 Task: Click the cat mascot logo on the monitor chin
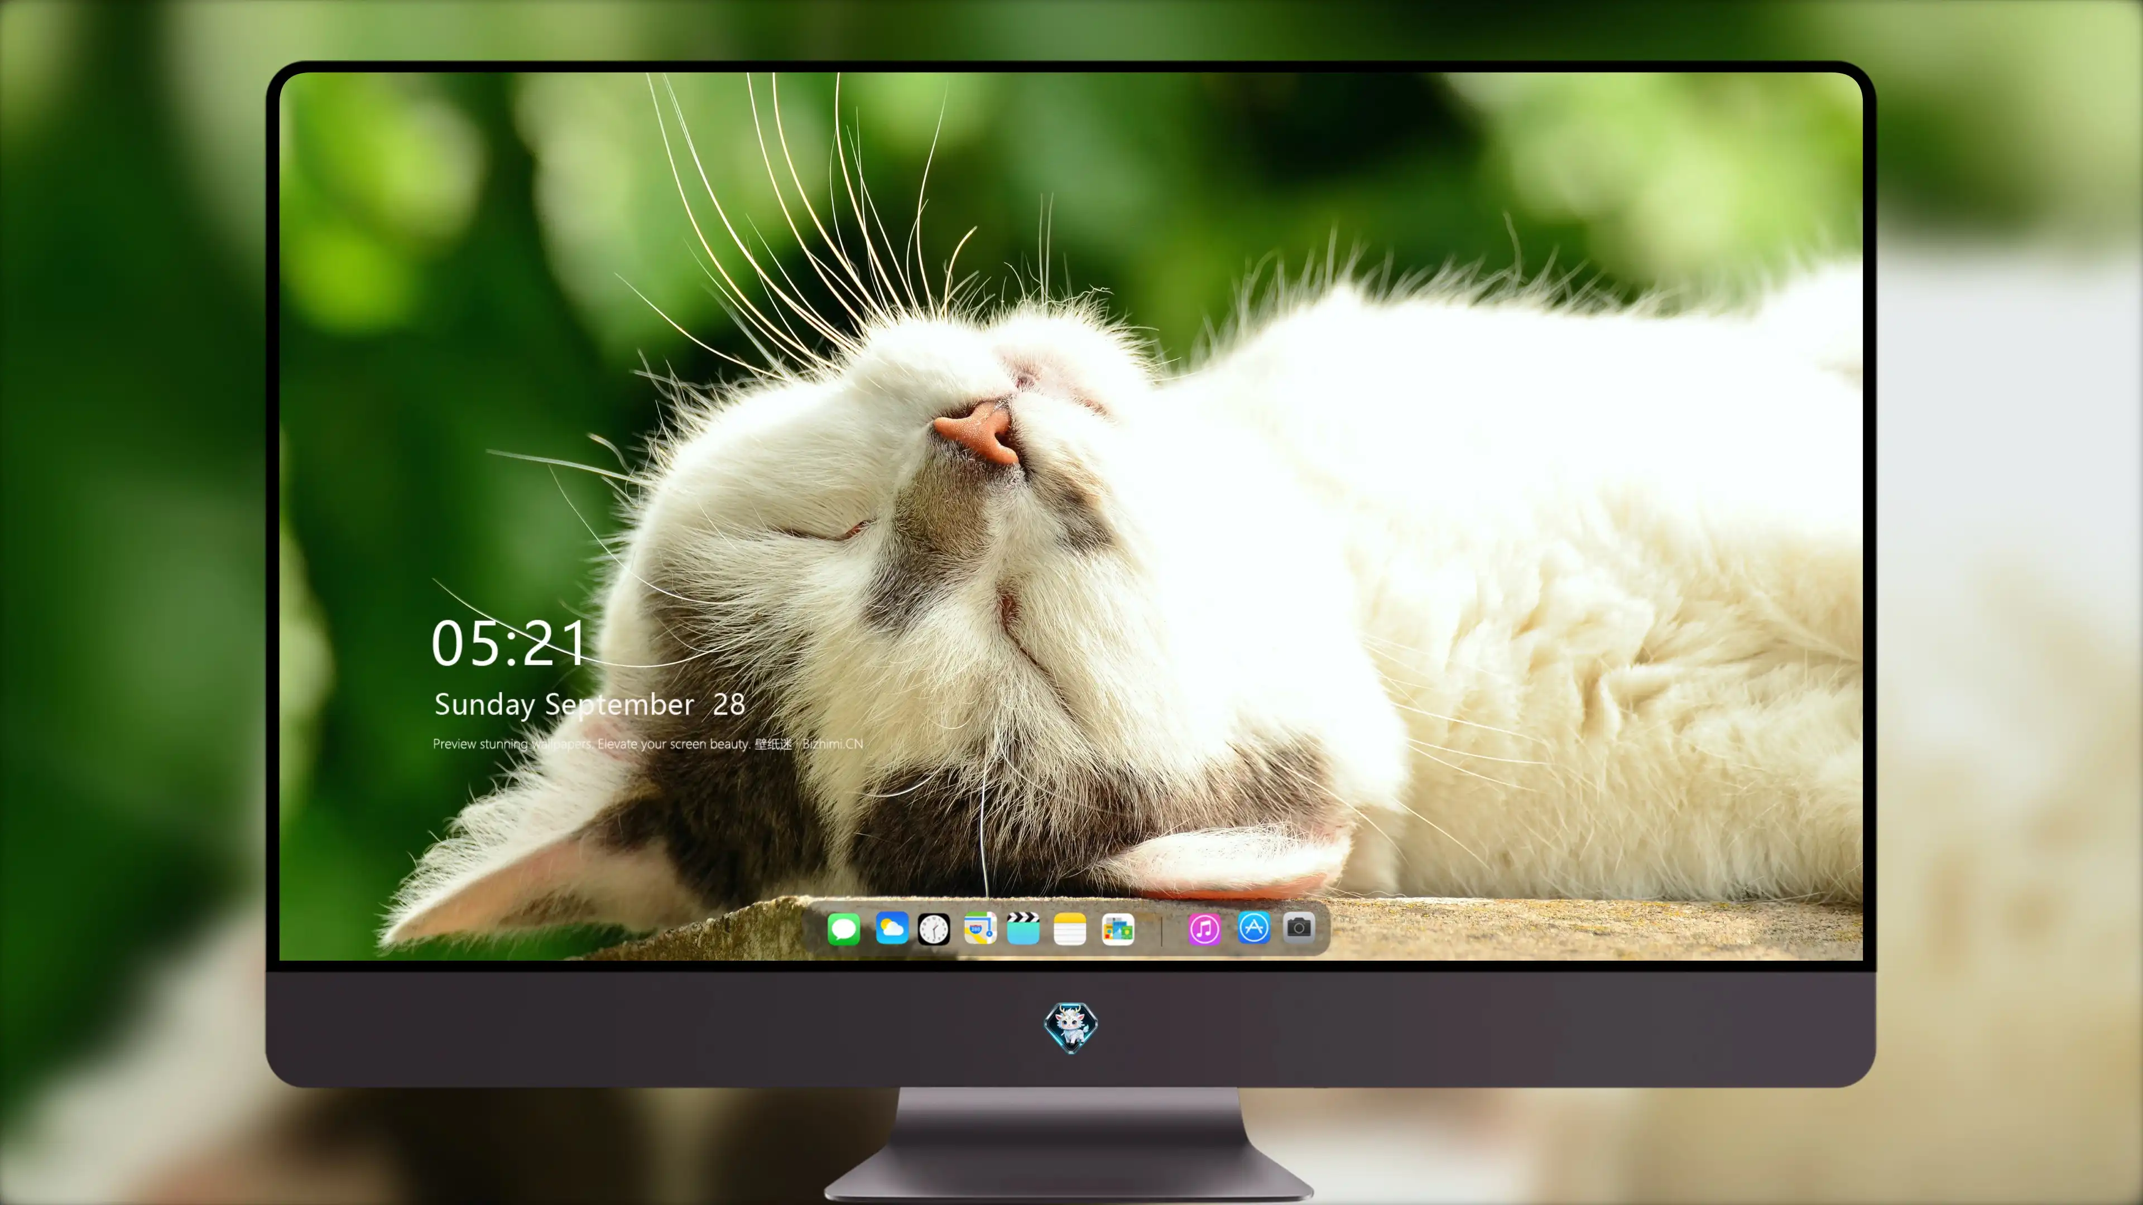[x=1071, y=1028]
